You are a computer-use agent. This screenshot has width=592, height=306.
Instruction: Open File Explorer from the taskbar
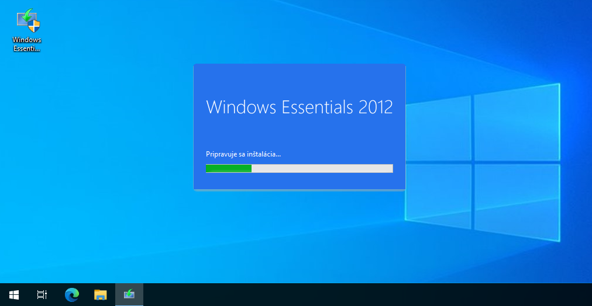pos(101,295)
